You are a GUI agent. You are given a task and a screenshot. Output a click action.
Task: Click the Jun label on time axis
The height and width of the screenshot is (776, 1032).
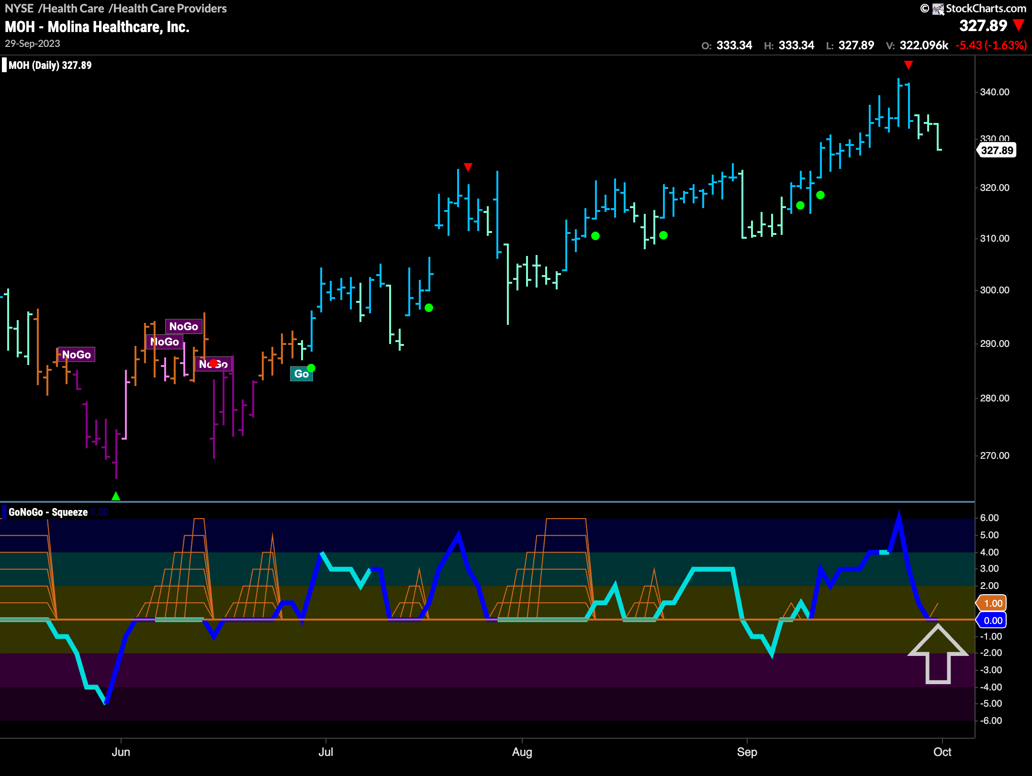121,752
